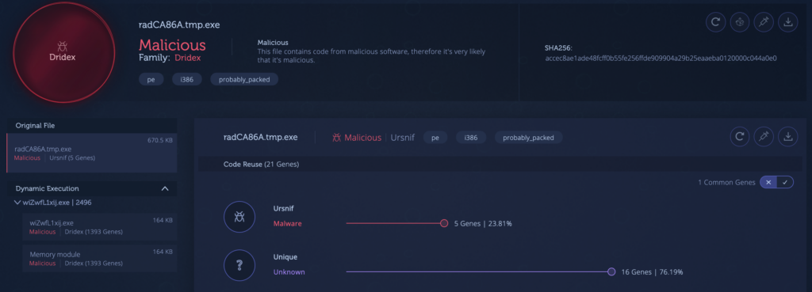Screen dimensions: 812x292
Task: Click the top header probably_packed tag
Action: pyautogui.click(x=244, y=80)
